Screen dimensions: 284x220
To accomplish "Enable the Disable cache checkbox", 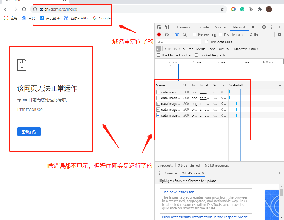I will [221, 34].
